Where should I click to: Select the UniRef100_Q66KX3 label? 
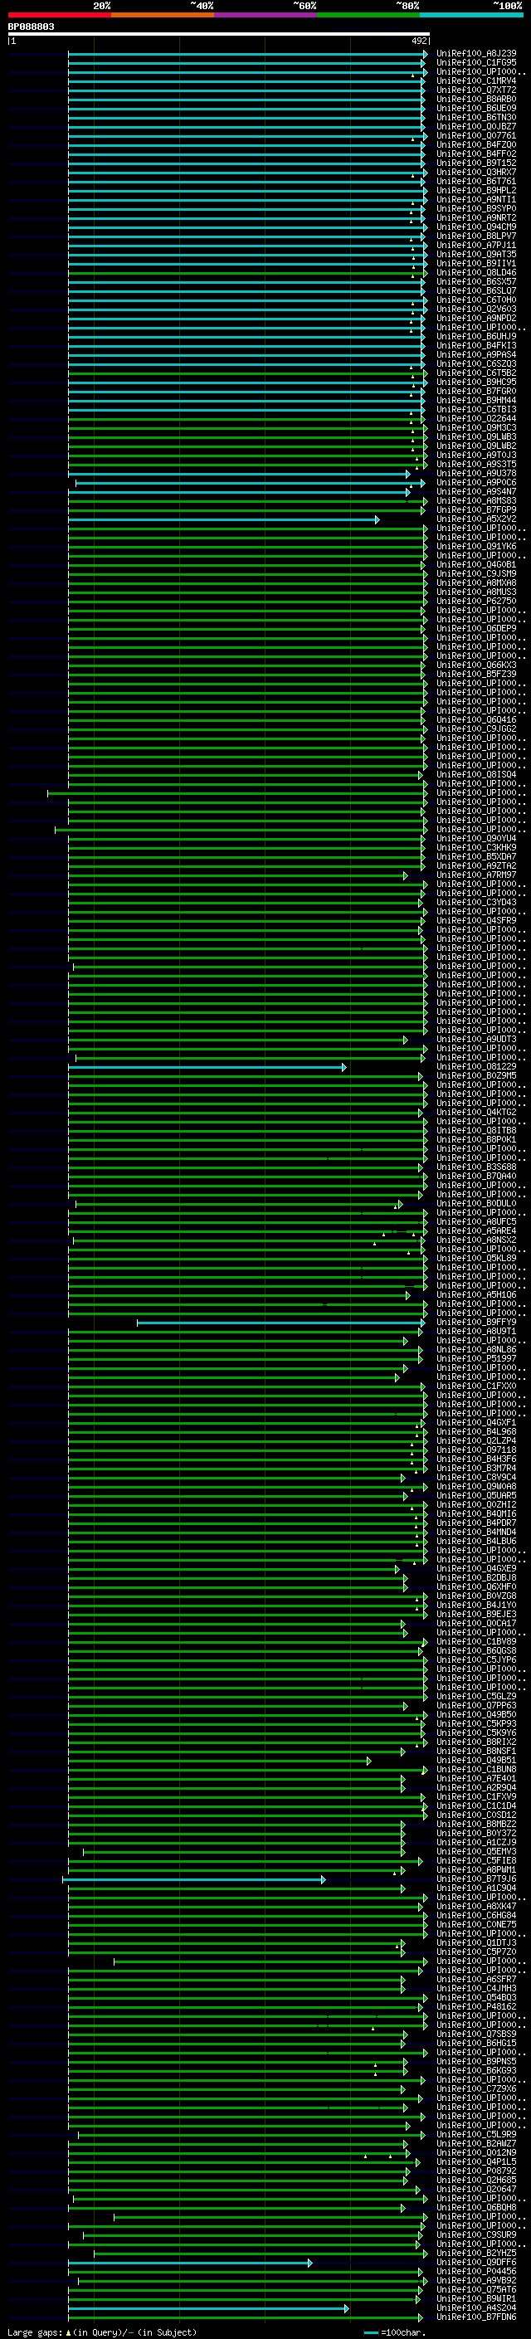(x=476, y=665)
